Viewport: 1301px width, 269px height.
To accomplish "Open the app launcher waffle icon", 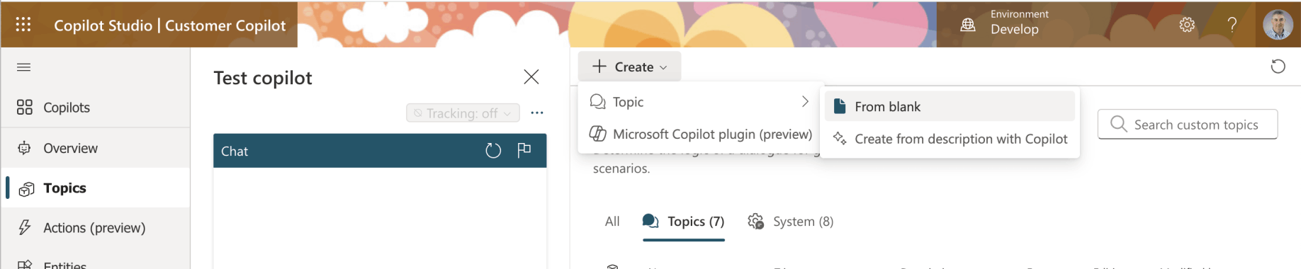I will coord(23,25).
